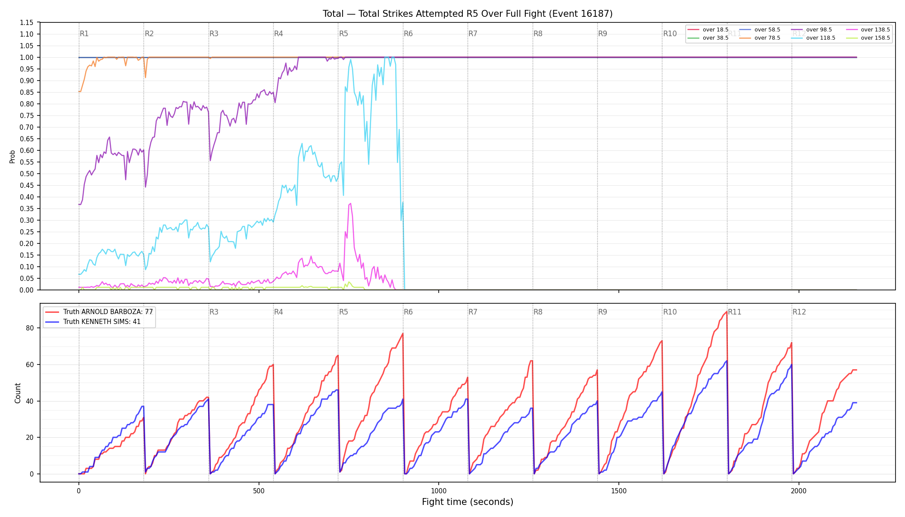Click the 60 tick on Count axis

pos(30,364)
